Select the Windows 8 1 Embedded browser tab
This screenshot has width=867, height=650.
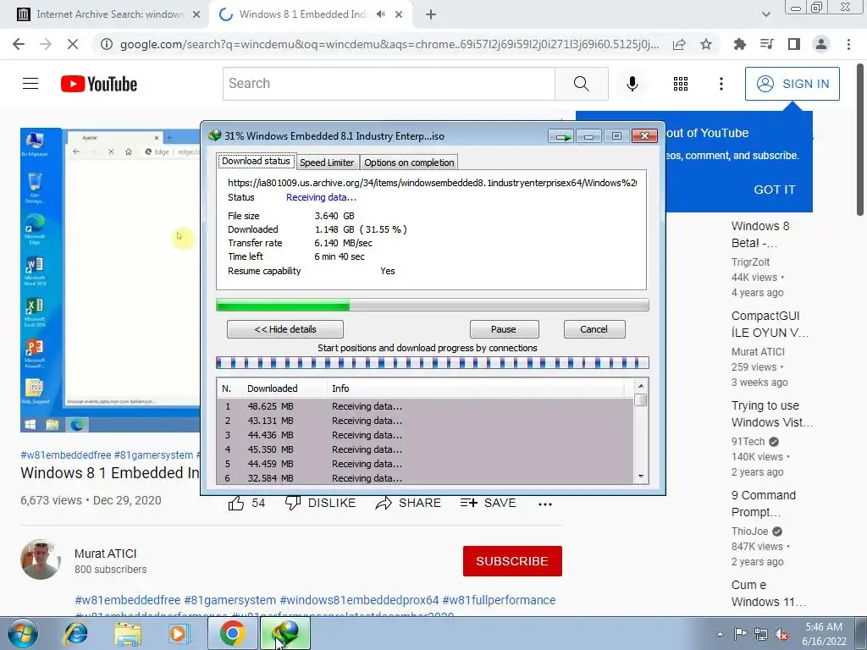click(x=302, y=14)
